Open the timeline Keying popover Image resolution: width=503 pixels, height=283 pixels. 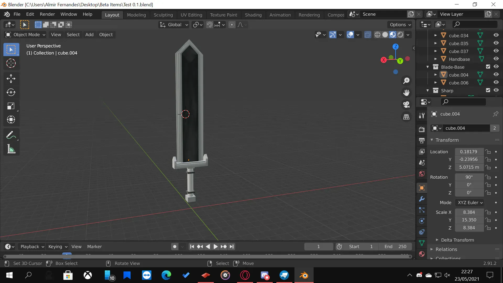click(58, 247)
